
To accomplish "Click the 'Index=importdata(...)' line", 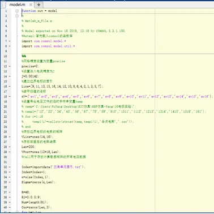I will (53, 167).
